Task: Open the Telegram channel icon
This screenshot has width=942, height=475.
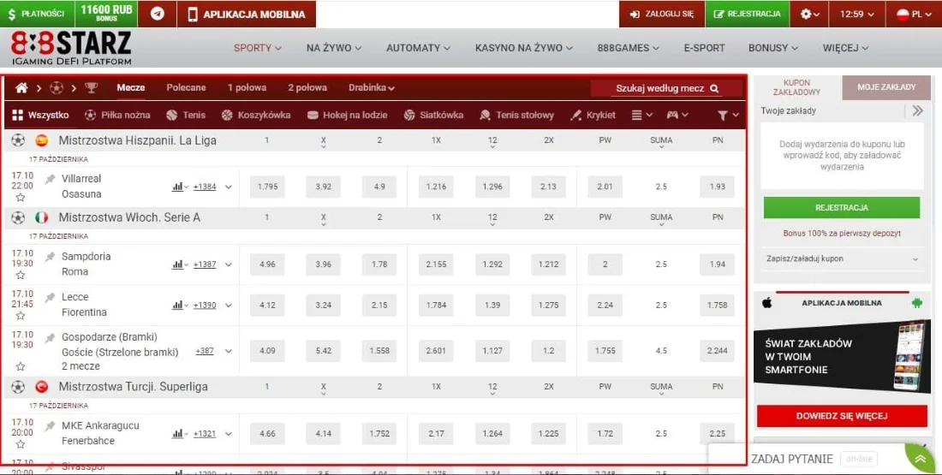Action: coord(158,14)
